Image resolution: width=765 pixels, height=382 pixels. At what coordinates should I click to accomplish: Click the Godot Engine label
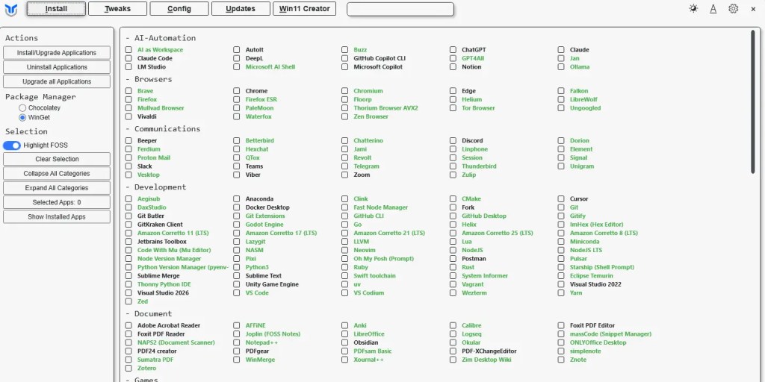coord(264,225)
